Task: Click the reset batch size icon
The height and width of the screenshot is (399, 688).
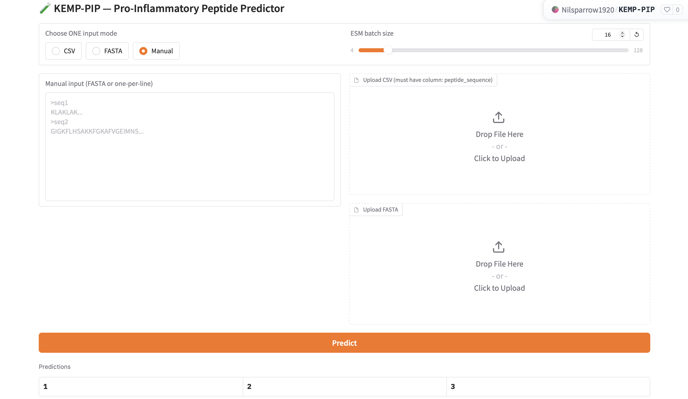Action: 636,35
